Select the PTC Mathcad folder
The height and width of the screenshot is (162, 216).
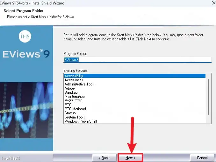[x=135, y=109]
